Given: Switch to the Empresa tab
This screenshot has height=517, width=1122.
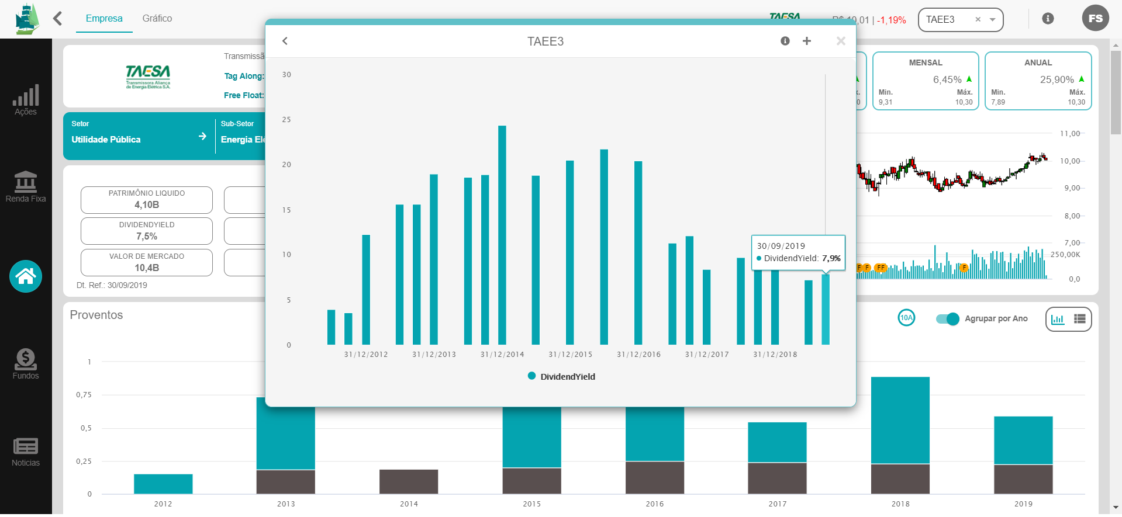Looking at the screenshot, I should [104, 19].
